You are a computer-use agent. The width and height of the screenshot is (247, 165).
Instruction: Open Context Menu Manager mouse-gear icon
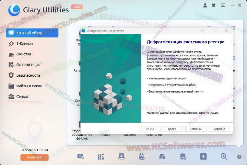[x=142, y=157]
